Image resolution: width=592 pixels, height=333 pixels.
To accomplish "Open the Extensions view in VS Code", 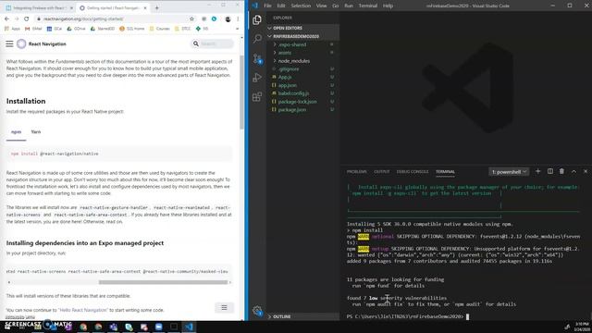I will (x=257, y=96).
